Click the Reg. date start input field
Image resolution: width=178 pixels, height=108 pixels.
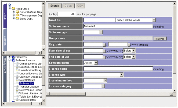click(93, 45)
